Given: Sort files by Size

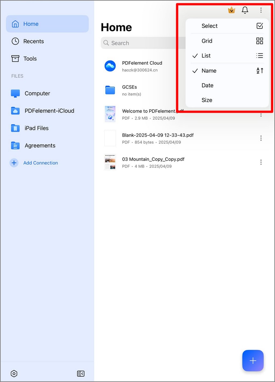Looking at the screenshot, I should 227,100.
